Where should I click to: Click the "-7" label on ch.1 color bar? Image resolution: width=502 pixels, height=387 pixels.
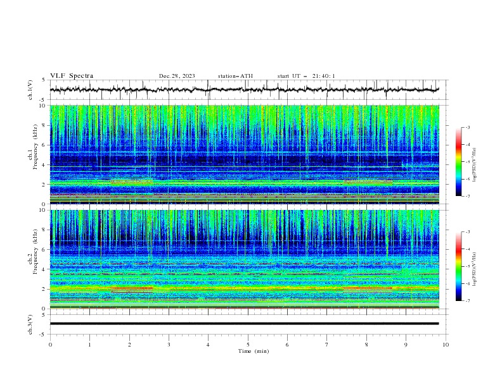(467, 196)
